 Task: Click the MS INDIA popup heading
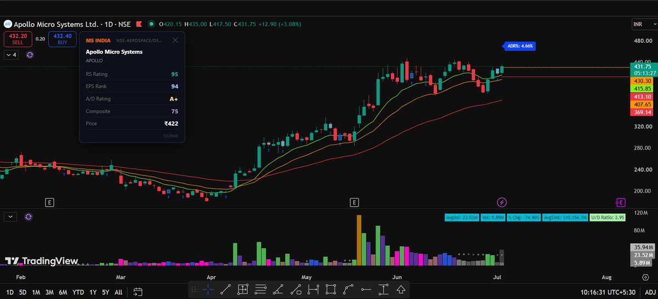(x=98, y=40)
